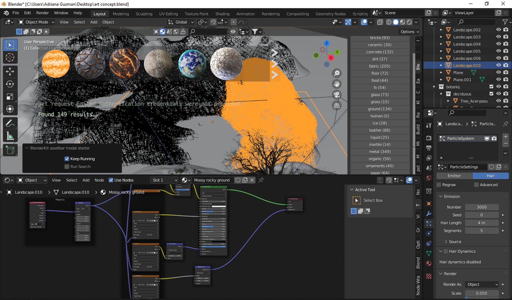Open the Geometry Nodes workspace tab
The image size is (512, 300).
(331, 14)
